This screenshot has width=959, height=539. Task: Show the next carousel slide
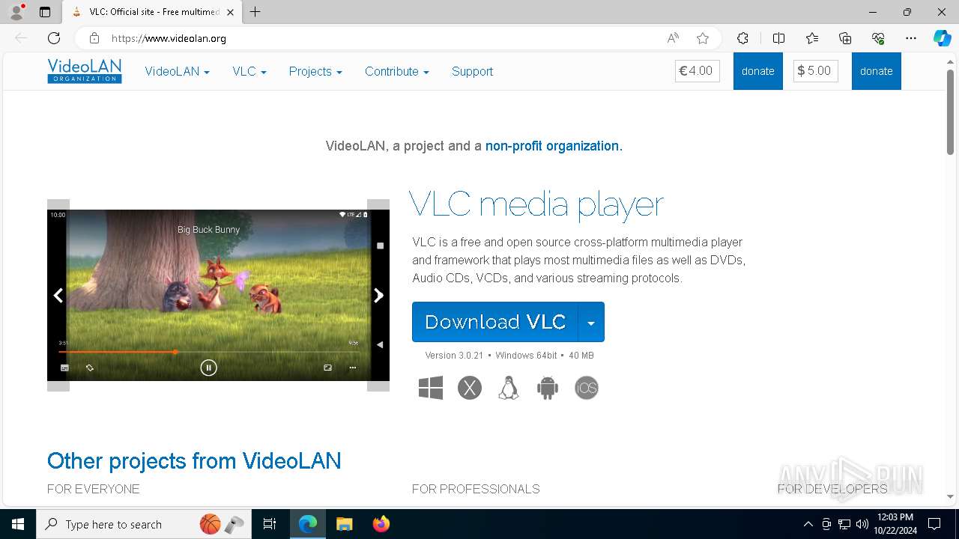tap(378, 296)
